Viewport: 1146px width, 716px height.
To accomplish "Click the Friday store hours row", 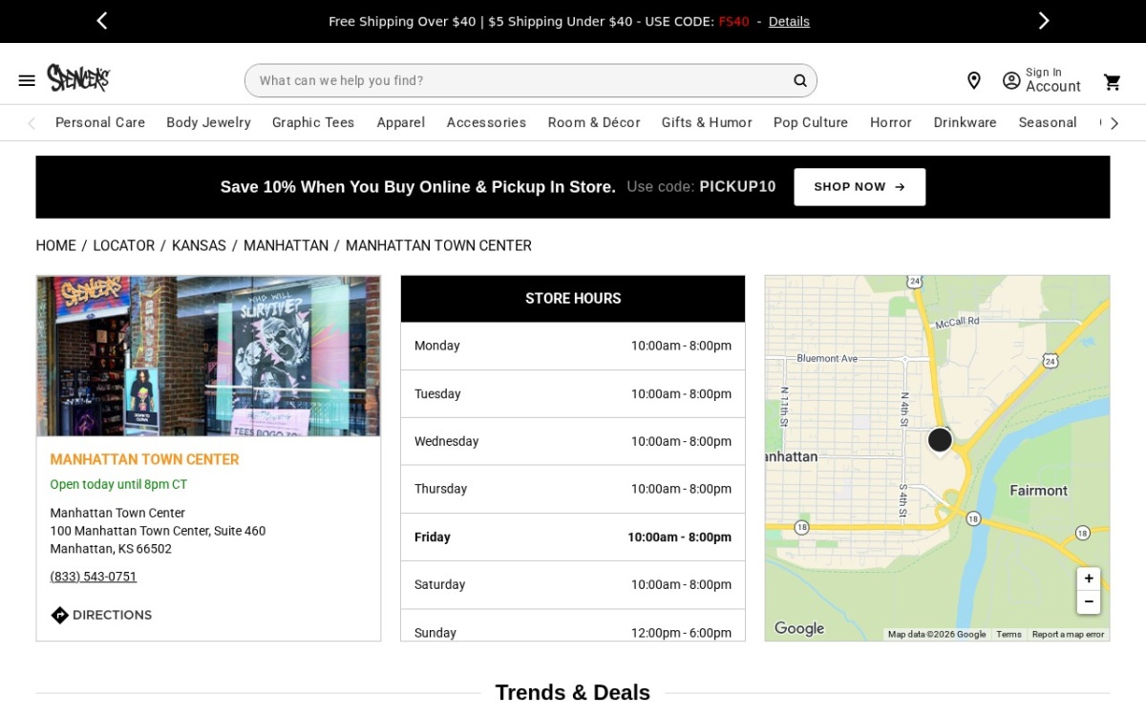I will [573, 537].
